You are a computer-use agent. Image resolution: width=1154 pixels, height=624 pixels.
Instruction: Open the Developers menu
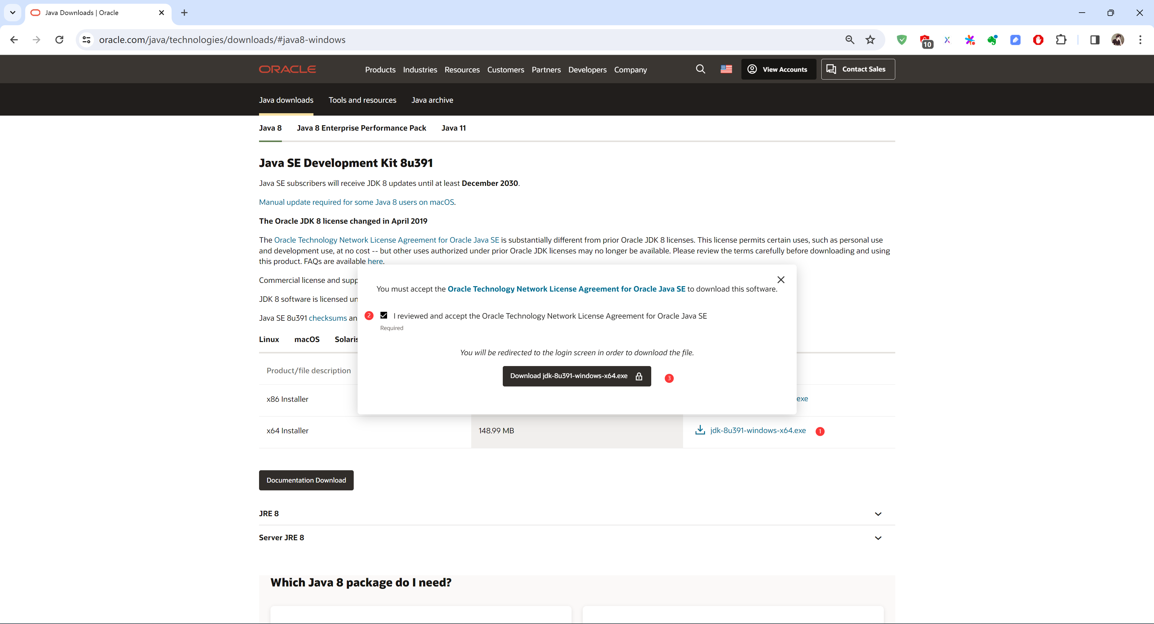(587, 69)
